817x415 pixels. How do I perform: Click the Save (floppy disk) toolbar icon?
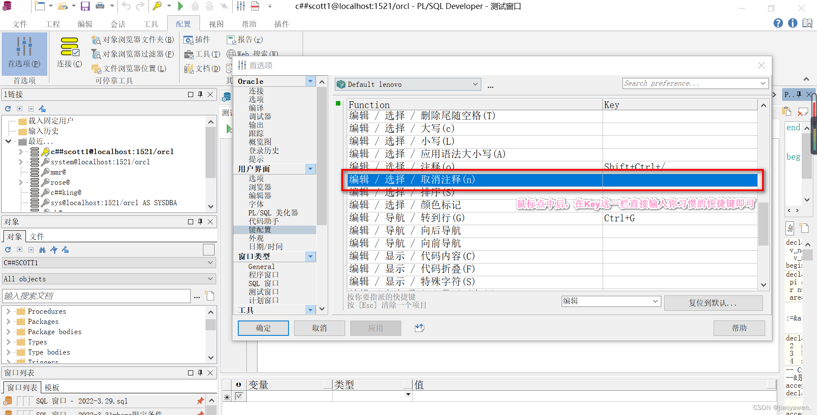click(85, 6)
